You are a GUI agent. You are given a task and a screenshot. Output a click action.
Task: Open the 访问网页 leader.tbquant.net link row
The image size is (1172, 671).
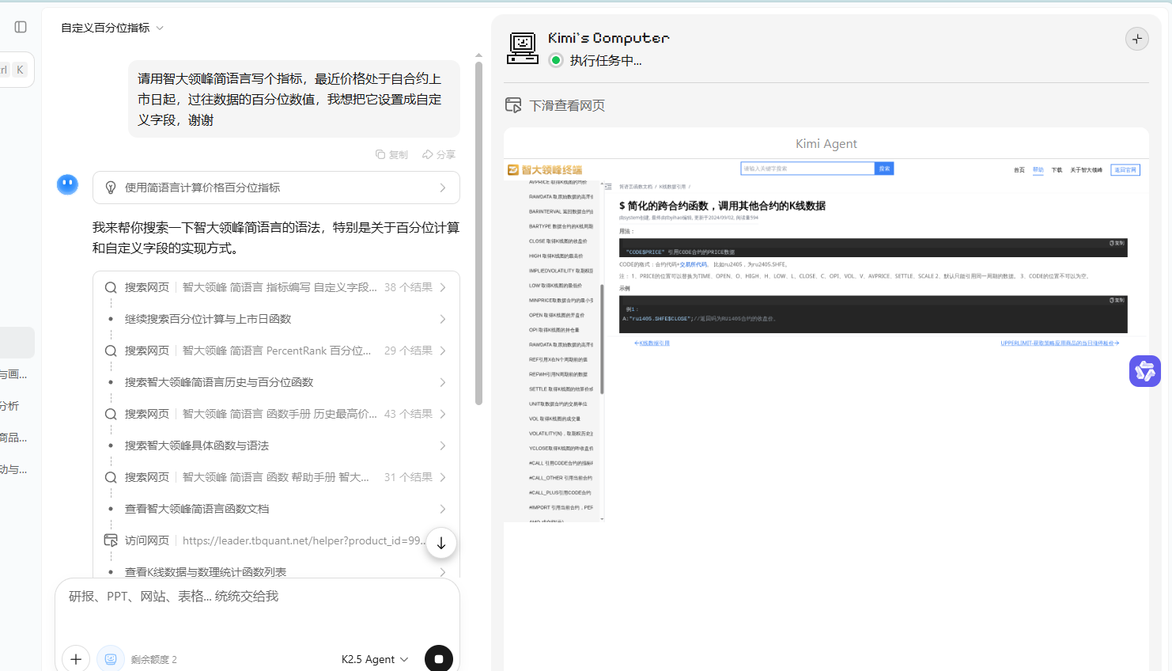point(265,540)
